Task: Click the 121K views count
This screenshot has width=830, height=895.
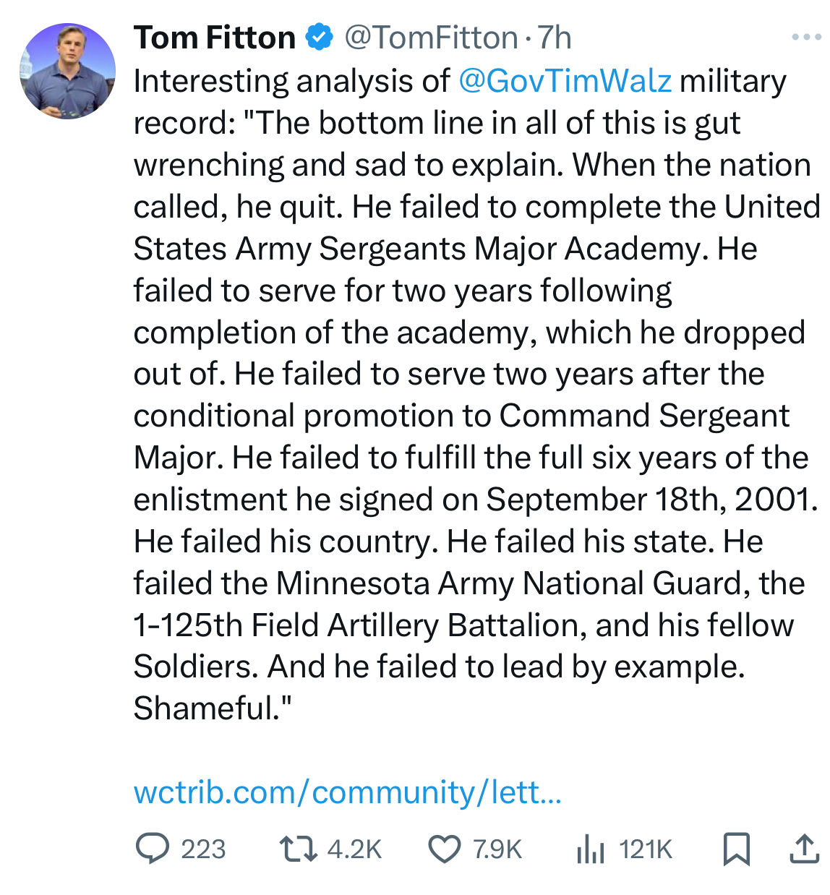Action: (x=646, y=849)
